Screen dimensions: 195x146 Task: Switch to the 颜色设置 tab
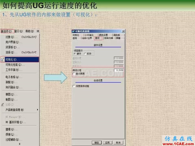103,35
